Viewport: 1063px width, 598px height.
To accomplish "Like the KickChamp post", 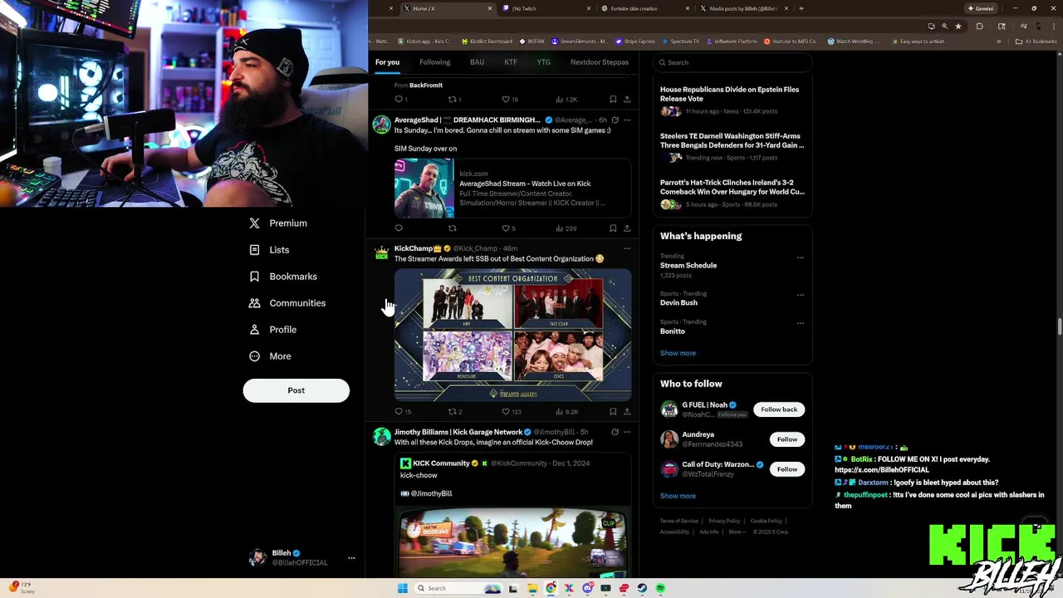I will click(x=511, y=411).
